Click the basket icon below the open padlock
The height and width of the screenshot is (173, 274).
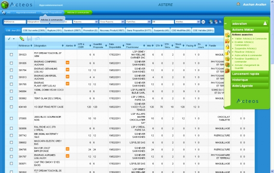(x=227, y=59)
